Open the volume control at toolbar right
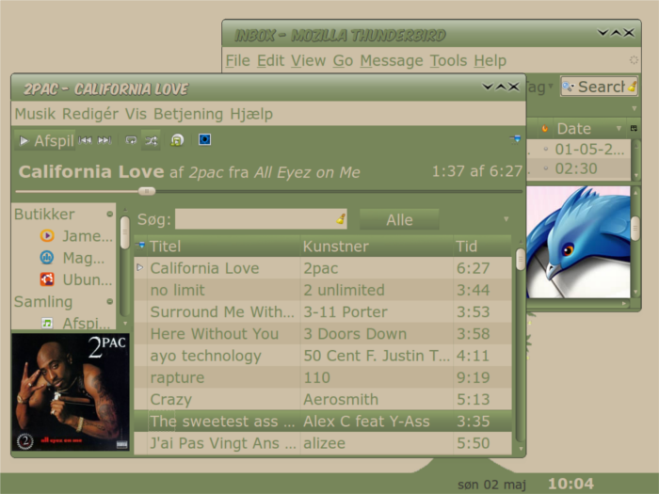The image size is (659, 494). pos(515,138)
